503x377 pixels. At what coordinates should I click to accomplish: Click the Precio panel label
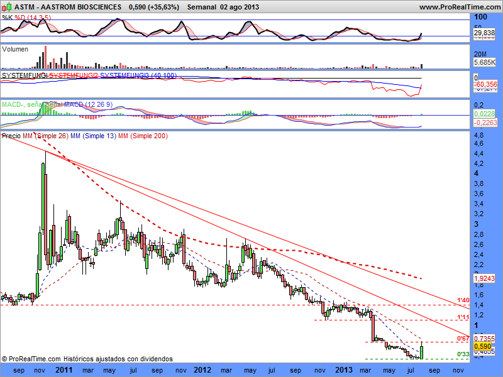pos(11,136)
